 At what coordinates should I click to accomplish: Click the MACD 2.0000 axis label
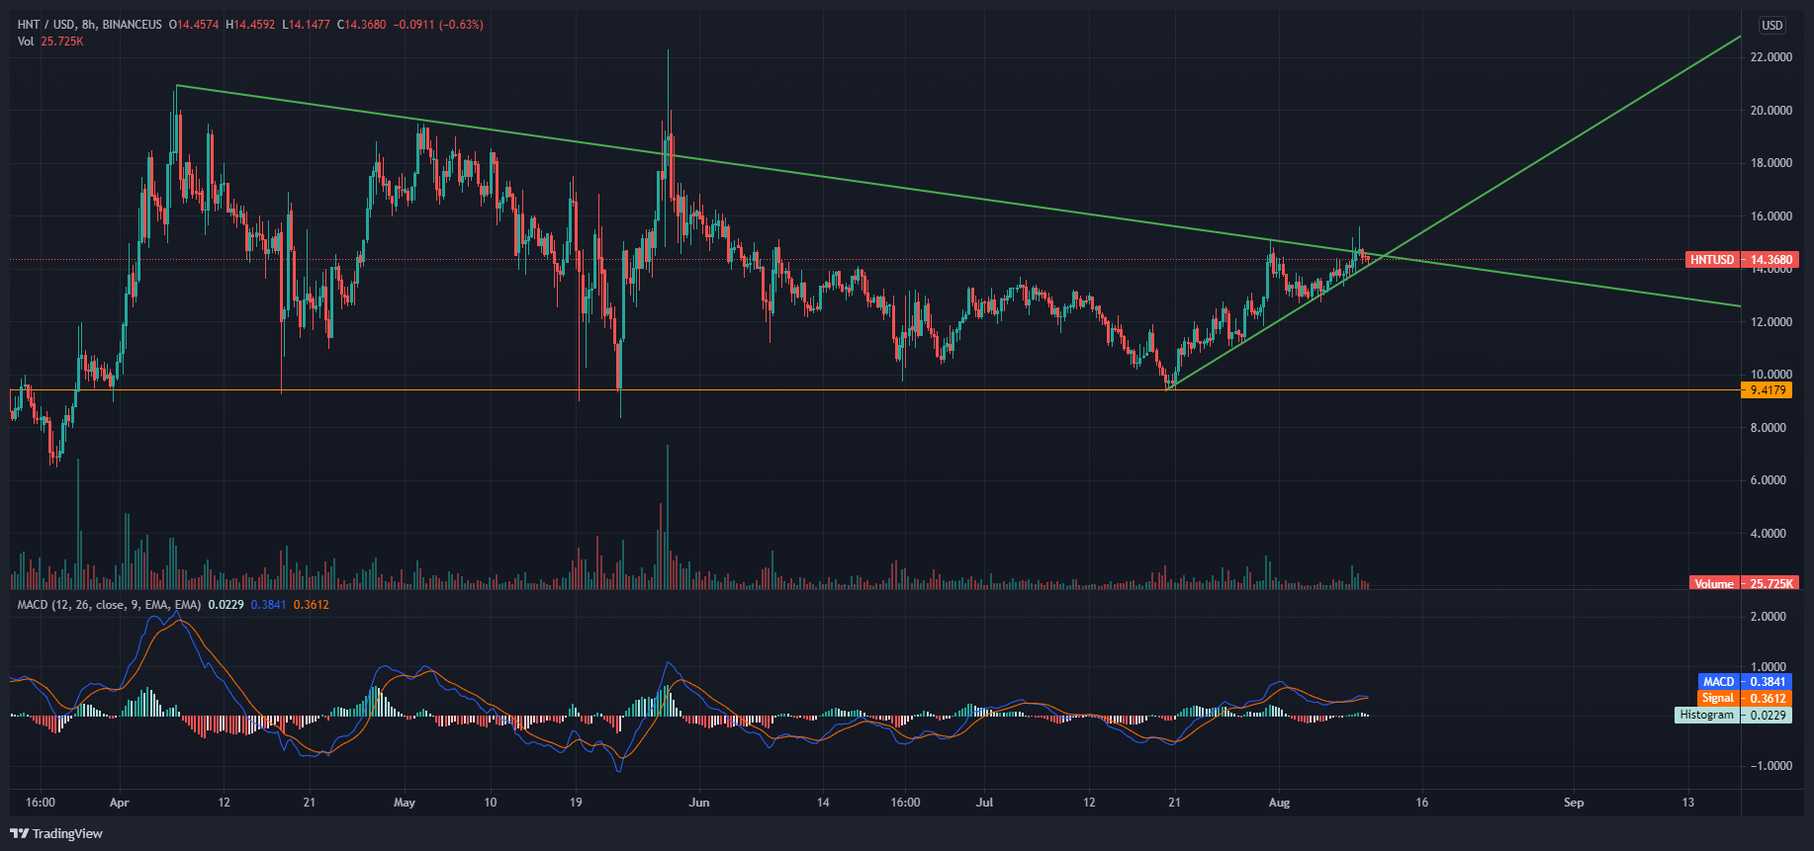[x=1769, y=617]
